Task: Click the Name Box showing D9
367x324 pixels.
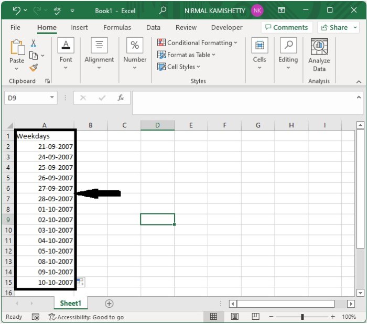Action: 26,98
